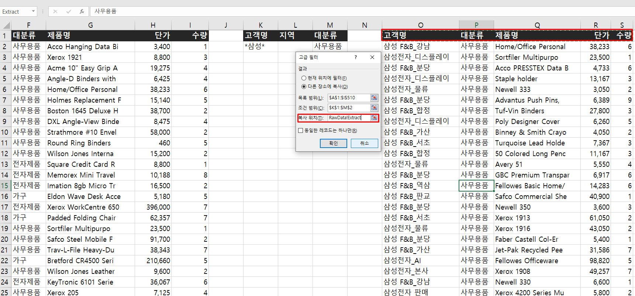The height and width of the screenshot is (296, 635).
Task: Click cell Safco Commercial She
Action: [537, 196]
